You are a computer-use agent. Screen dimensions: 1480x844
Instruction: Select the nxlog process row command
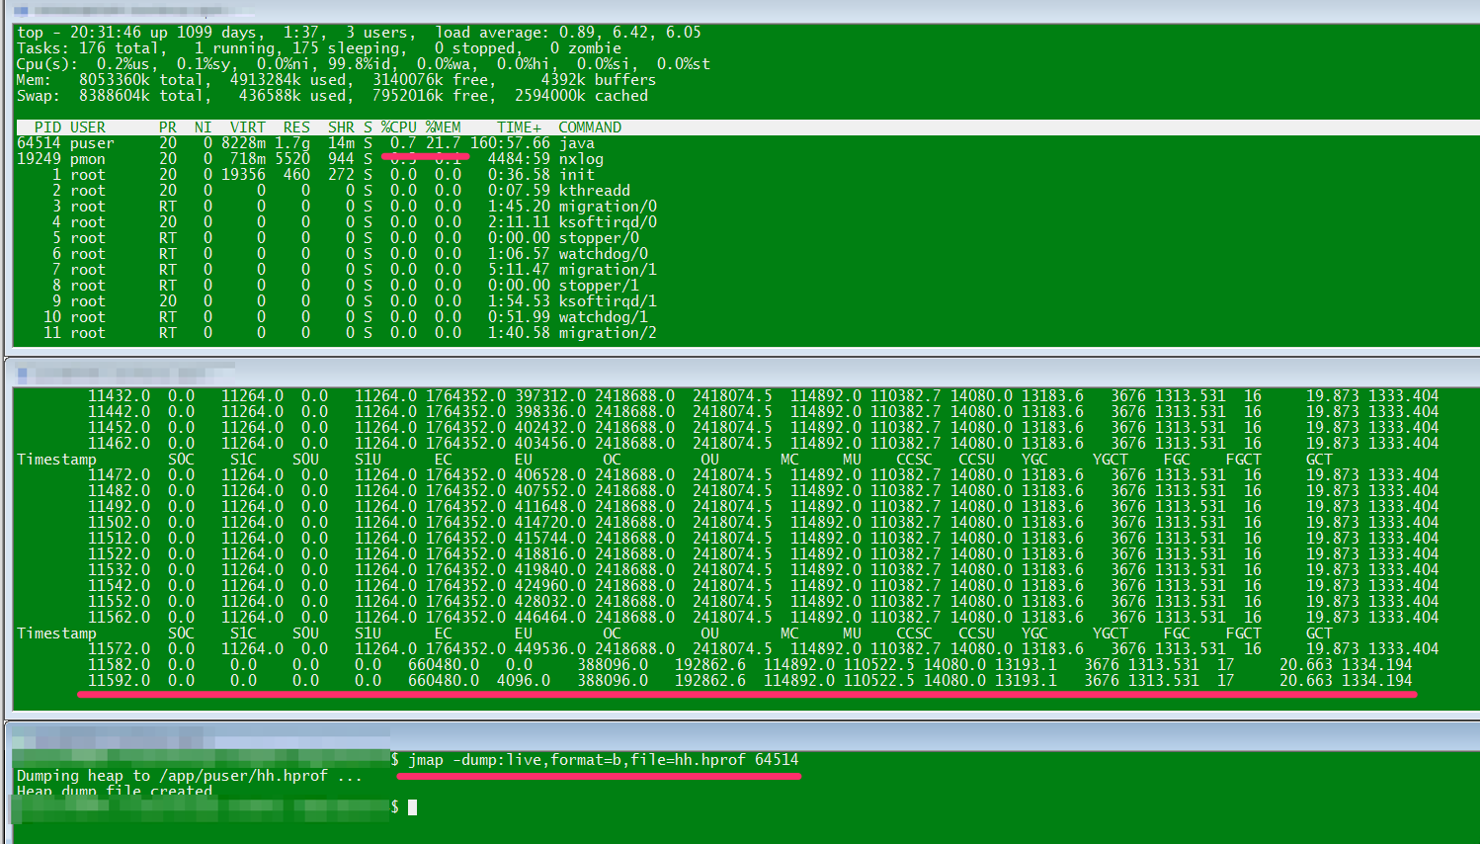(581, 159)
